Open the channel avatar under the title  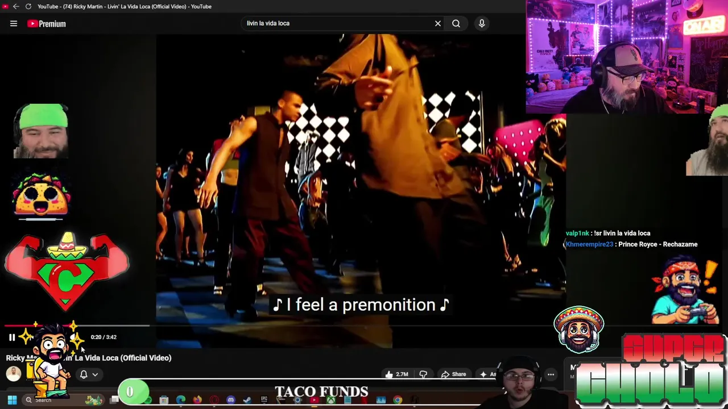[x=14, y=373]
